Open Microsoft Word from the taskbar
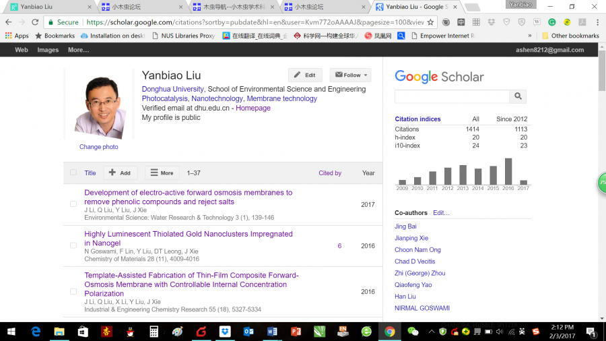The height and width of the screenshot is (341, 606). 272,332
